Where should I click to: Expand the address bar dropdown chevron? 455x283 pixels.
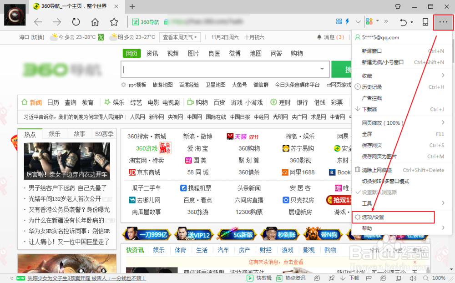pyautogui.click(x=358, y=22)
